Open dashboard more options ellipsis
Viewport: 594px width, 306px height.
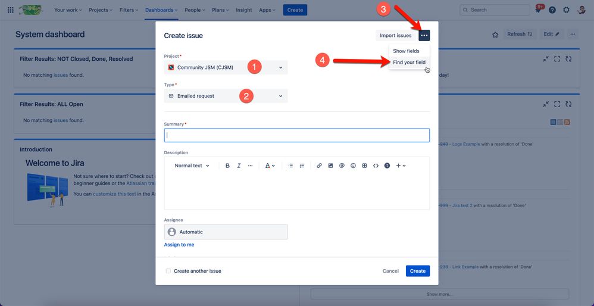pos(573,34)
